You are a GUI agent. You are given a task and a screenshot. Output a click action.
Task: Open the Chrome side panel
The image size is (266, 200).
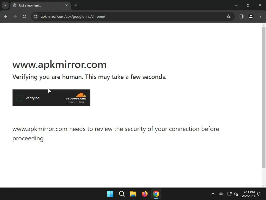click(241, 16)
